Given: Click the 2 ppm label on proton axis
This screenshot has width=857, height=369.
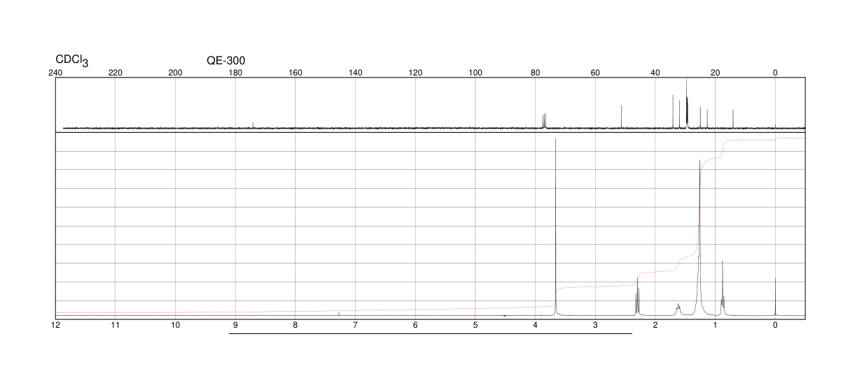Looking at the screenshot, I should [x=655, y=325].
